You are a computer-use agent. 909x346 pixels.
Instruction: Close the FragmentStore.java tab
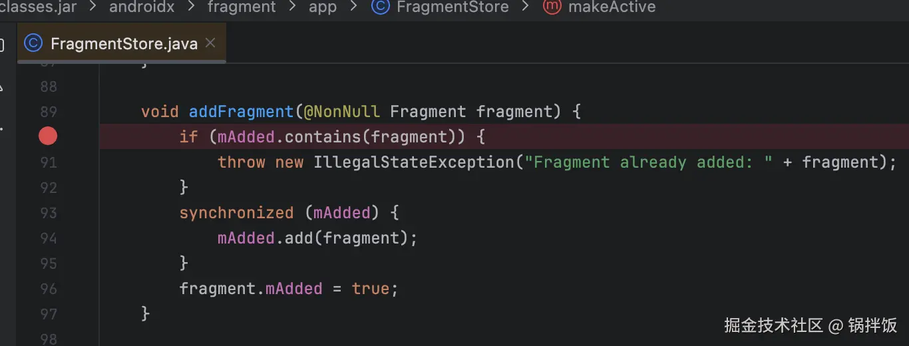tap(210, 43)
